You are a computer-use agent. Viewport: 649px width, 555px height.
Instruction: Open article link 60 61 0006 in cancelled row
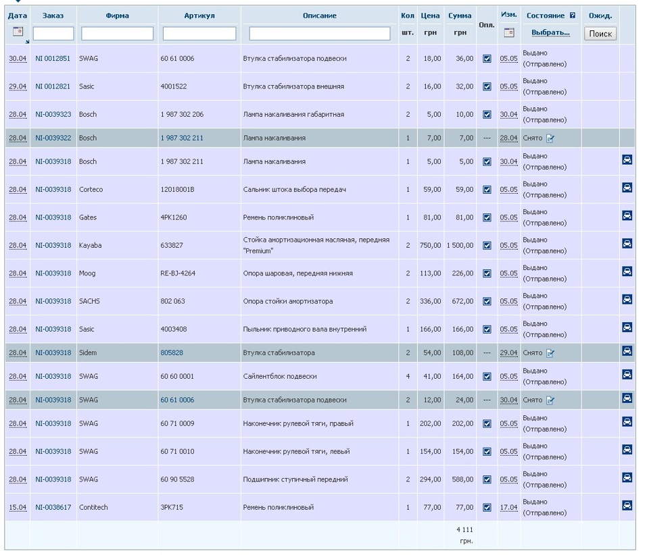coord(177,400)
